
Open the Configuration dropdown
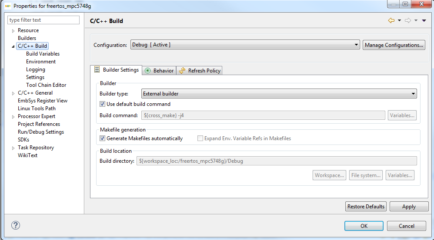tap(245, 45)
